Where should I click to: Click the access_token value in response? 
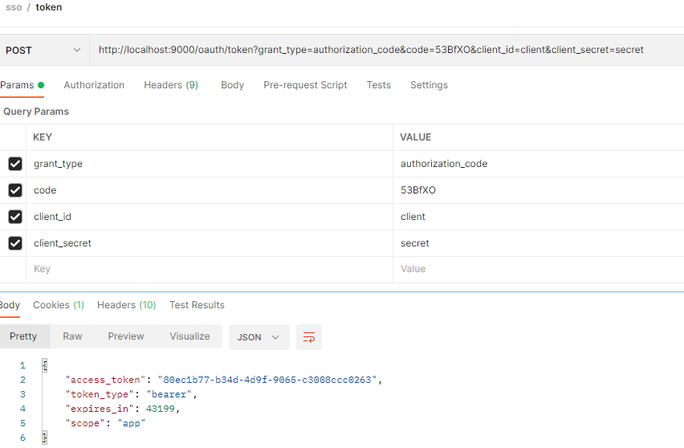point(267,380)
